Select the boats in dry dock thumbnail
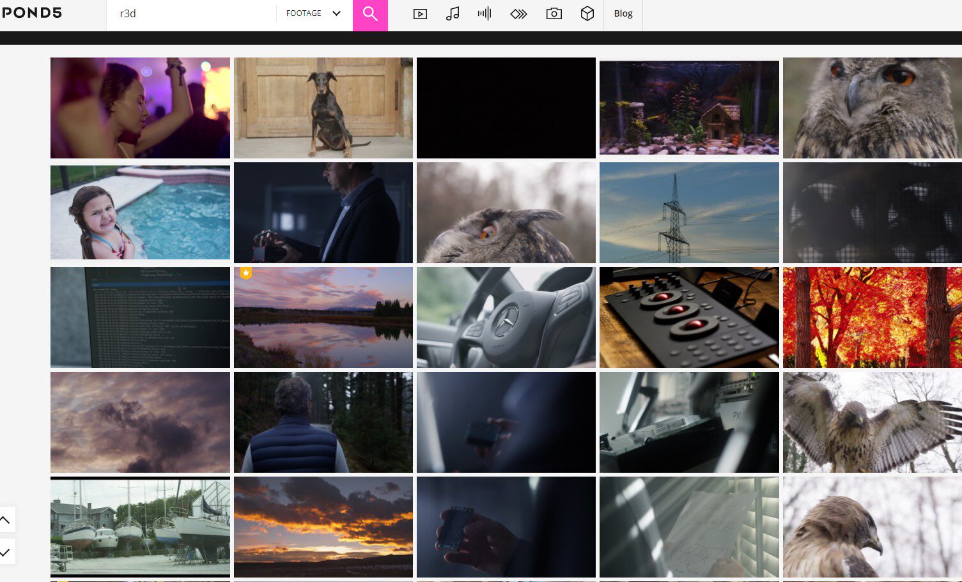Image resolution: width=962 pixels, height=582 pixels. [x=140, y=526]
